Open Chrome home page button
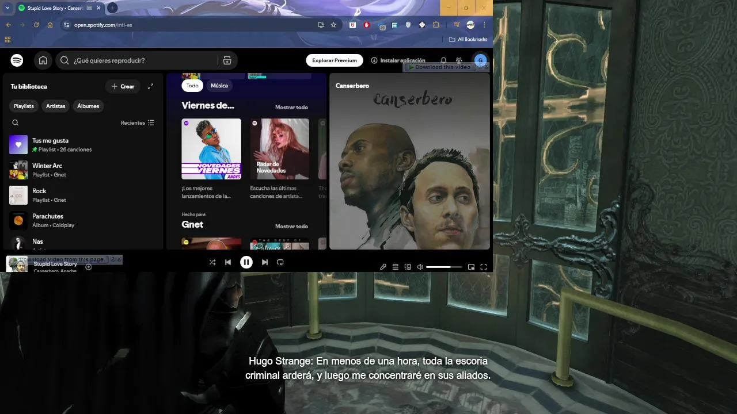737x414 pixels. click(50, 25)
